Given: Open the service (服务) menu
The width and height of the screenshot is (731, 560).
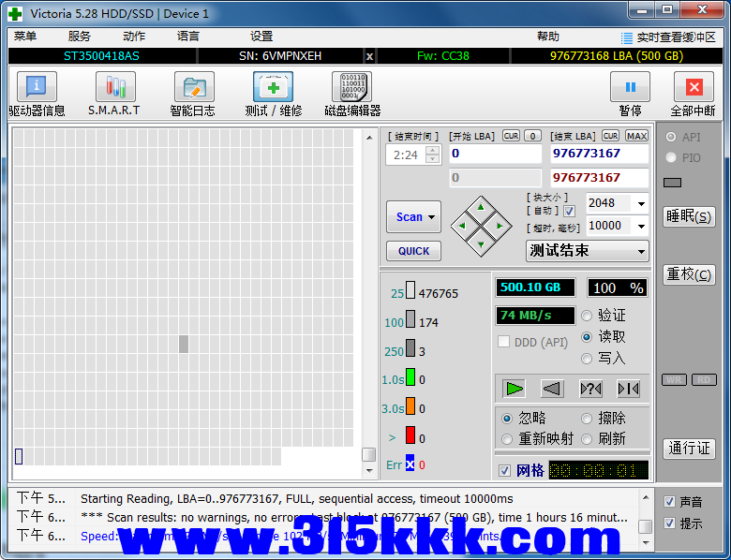Looking at the screenshot, I should [80, 37].
